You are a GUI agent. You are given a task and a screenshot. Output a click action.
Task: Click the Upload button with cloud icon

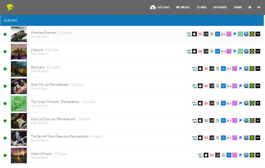160,7
